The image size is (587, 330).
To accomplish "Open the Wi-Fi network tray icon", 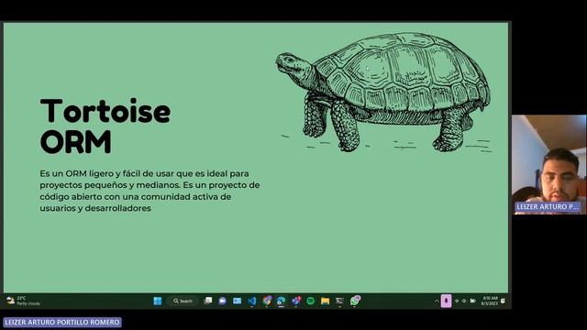I will (x=457, y=301).
